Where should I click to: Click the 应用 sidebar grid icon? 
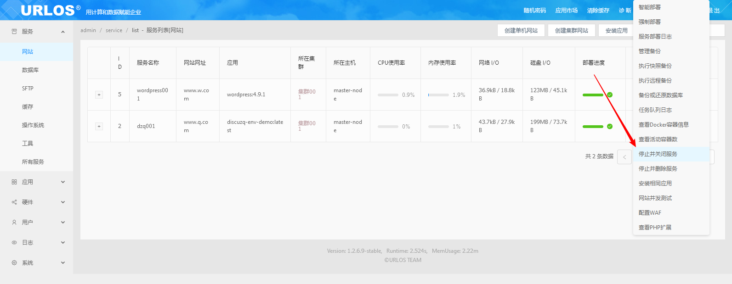coord(14,182)
